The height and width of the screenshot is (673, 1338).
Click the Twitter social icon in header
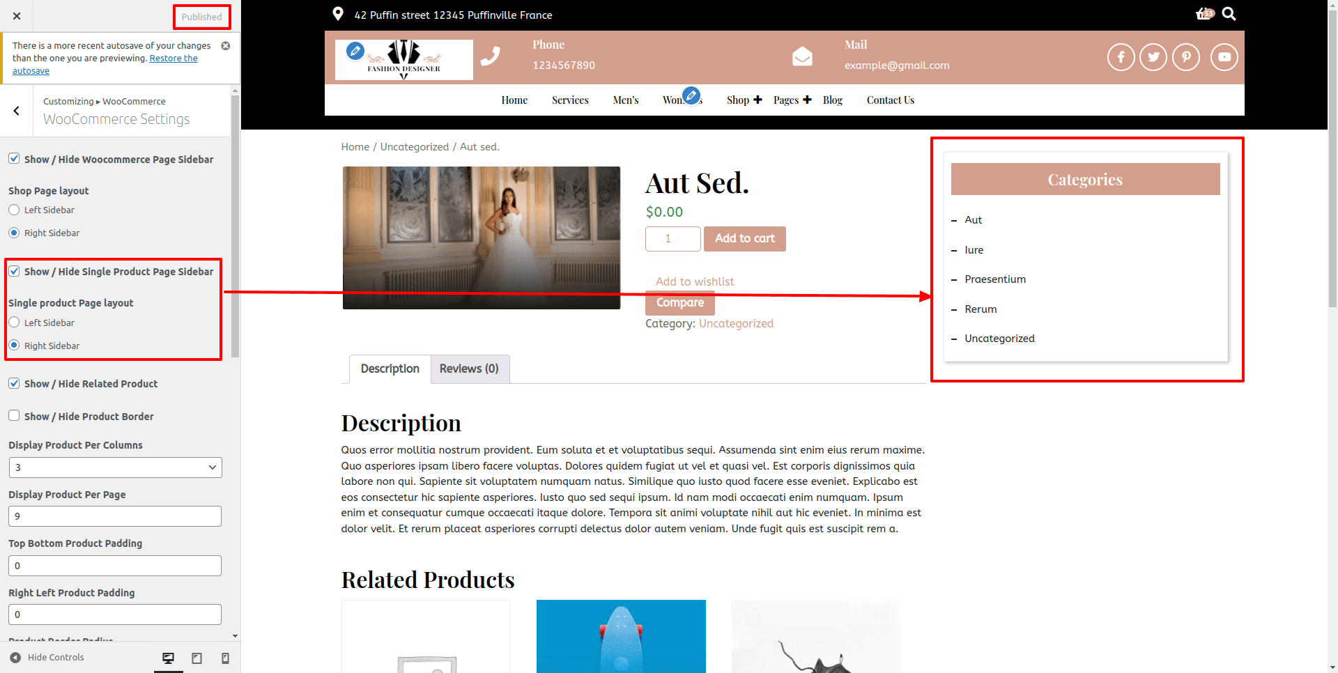1153,57
